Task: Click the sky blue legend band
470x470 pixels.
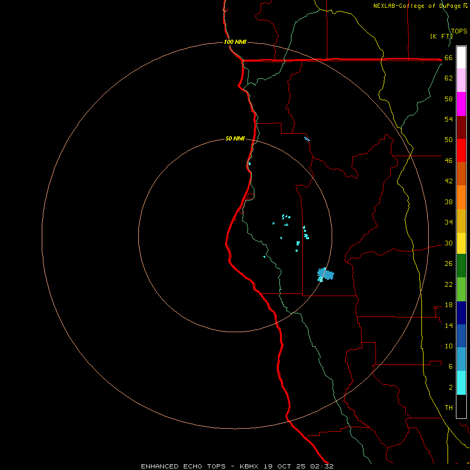Action: (461, 359)
